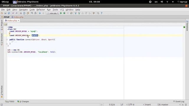189x106 pixels.
Task: Open the UTF-8 encoding selector
Action: click(x=136, y=105)
